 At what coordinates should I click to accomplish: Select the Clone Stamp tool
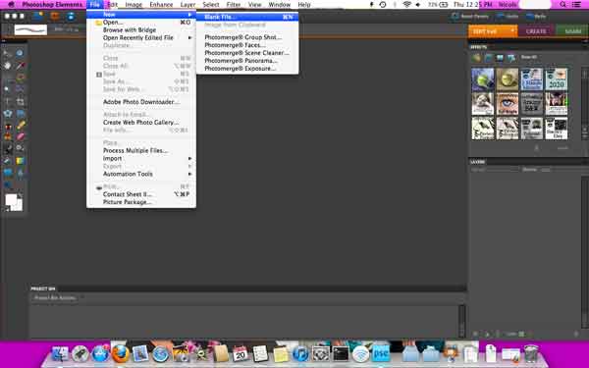pos(7,136)
